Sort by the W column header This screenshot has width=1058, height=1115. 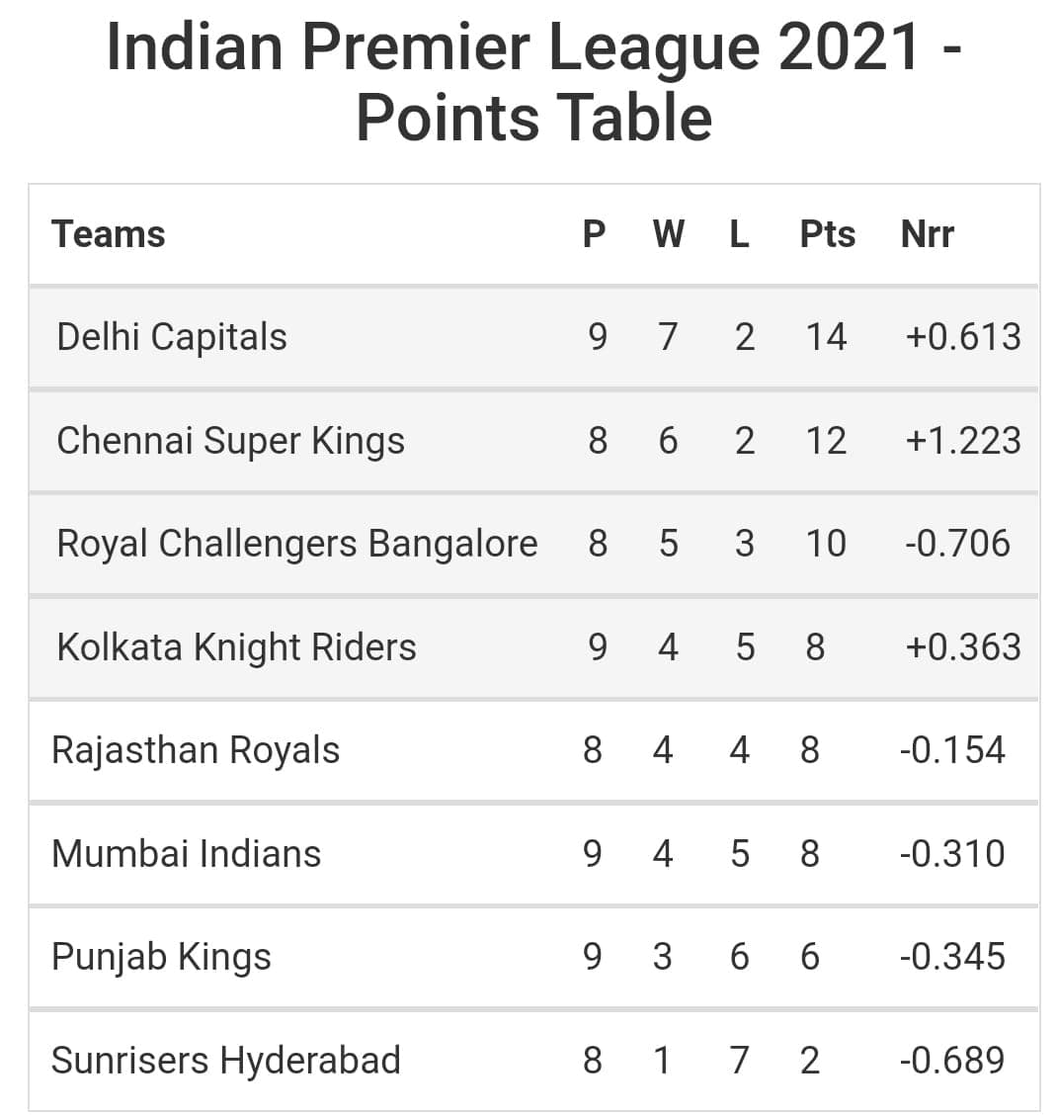coord(669,234)
